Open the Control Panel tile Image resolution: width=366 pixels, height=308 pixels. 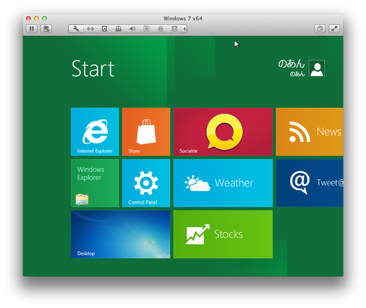pos(146,183)
